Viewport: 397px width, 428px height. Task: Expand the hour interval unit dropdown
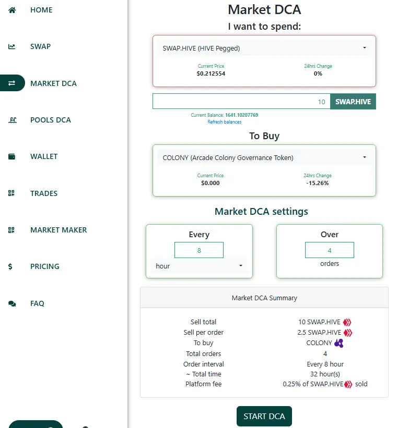point(199,266)
